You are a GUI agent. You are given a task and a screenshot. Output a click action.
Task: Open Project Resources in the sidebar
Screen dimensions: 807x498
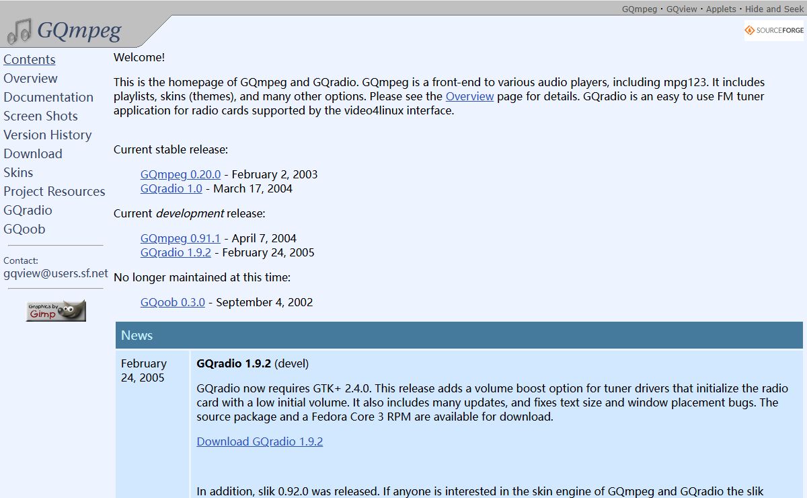[54, 191]
